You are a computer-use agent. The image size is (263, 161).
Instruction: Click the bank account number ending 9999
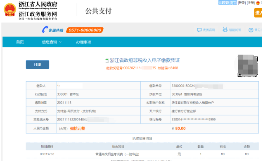194,119
